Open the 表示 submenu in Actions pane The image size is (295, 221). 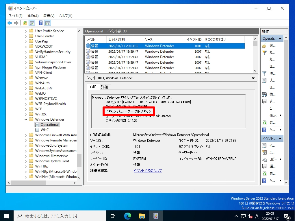pos(275,115)
